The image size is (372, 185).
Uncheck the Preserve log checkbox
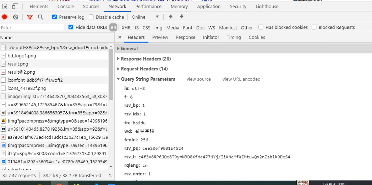tap(55, 17)
